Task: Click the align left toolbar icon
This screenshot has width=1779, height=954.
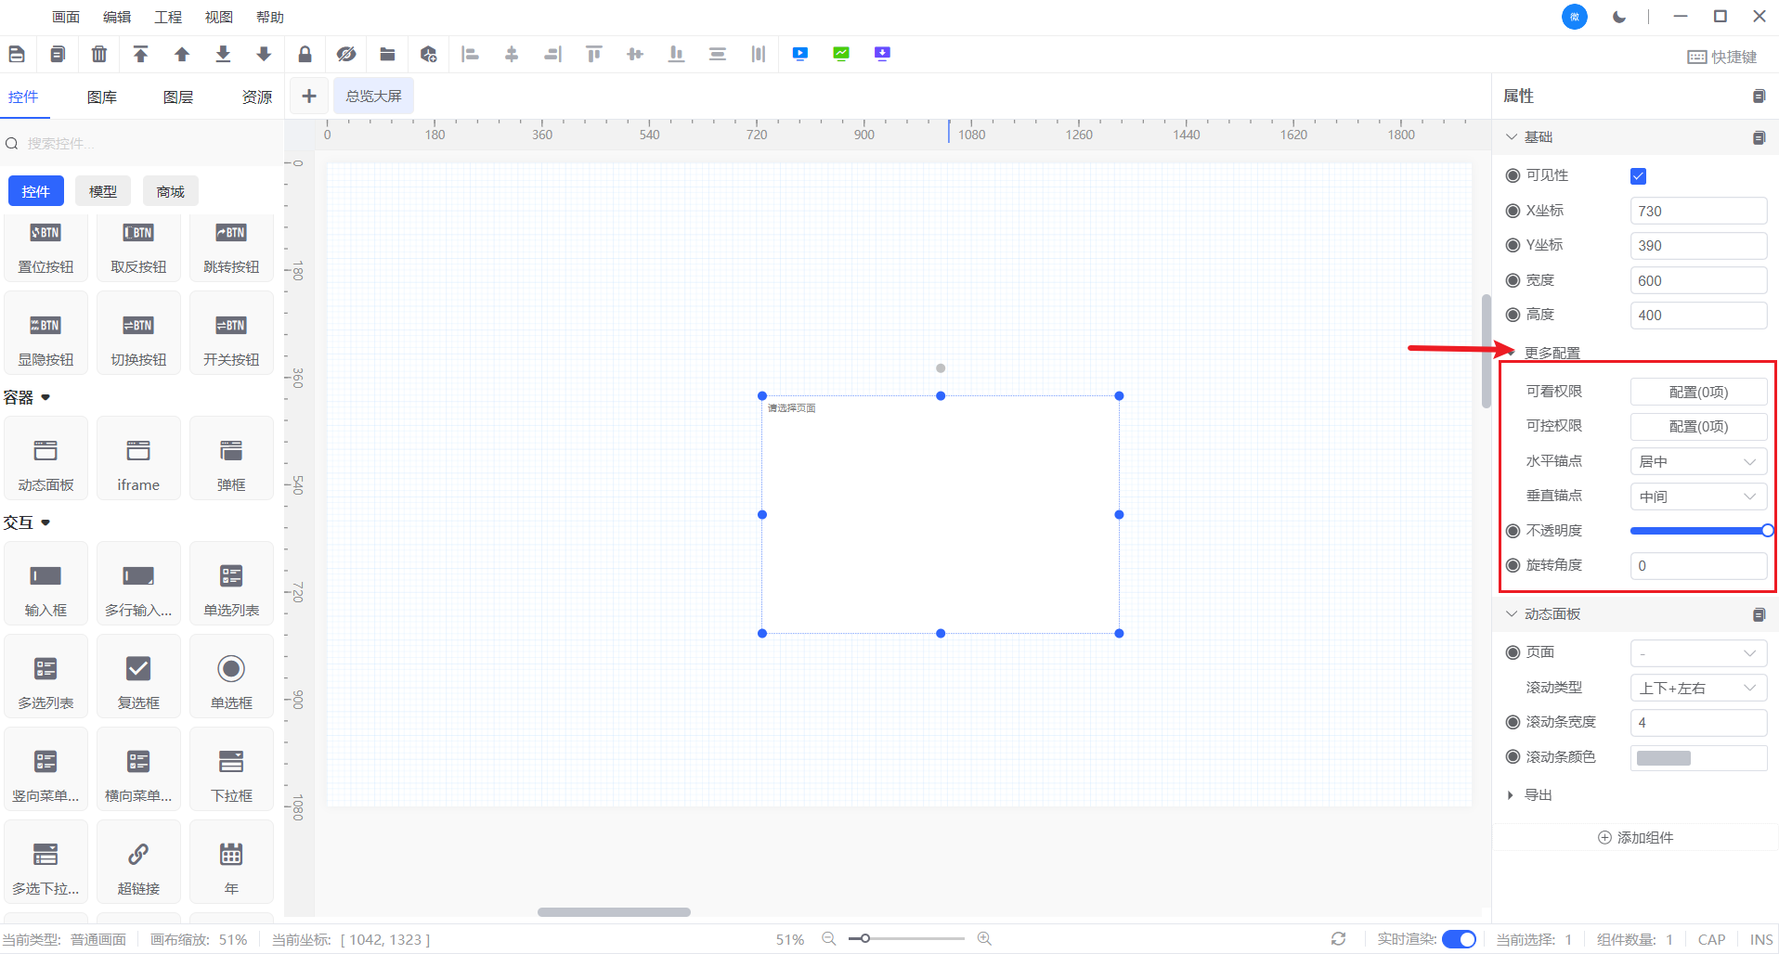Action: 470,55
